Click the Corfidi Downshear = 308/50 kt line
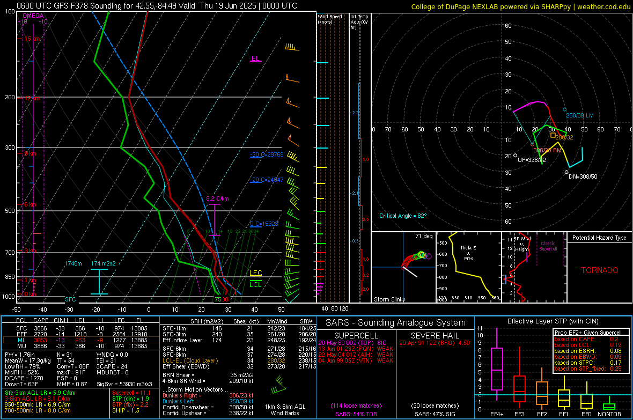This screenshot has height=420, width=633. coord(208,407)
